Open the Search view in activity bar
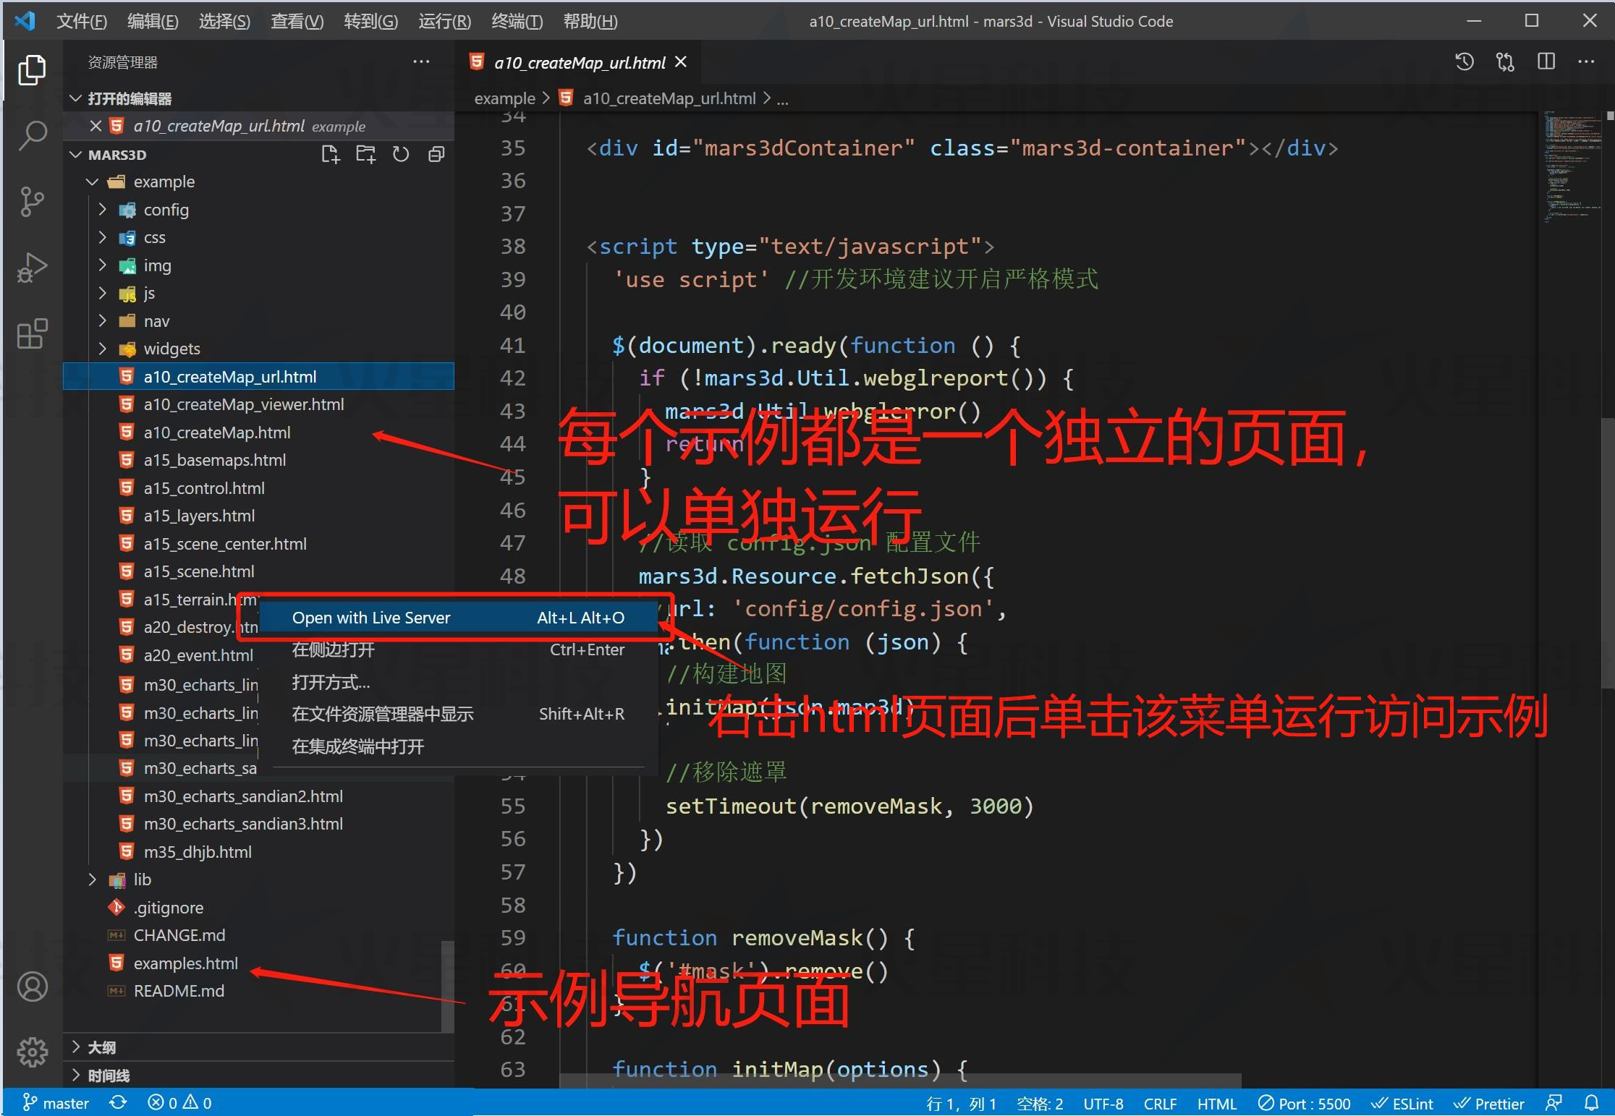The width and height of the screenshot is (1615, 1116). coord(32,135)
